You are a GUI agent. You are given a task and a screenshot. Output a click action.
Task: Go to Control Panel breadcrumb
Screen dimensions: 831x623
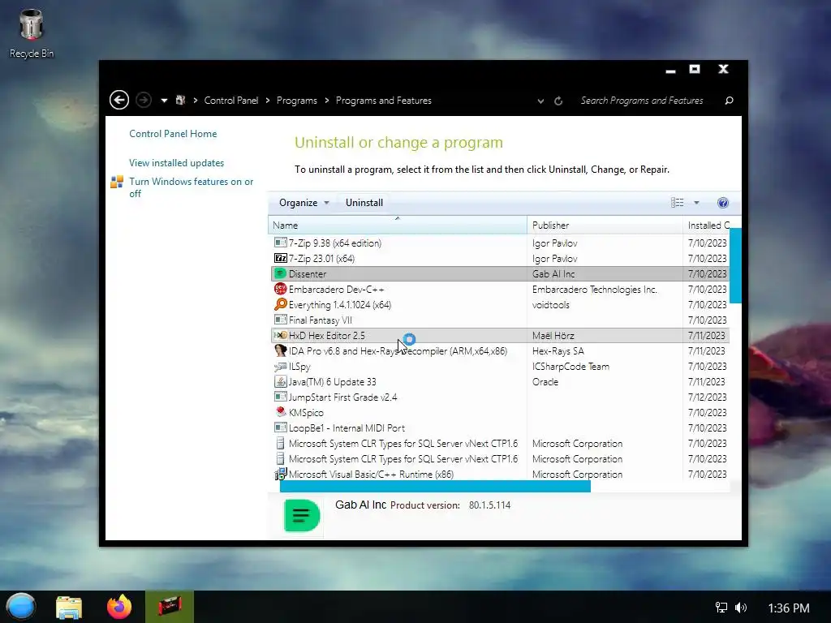click(231, 101)
